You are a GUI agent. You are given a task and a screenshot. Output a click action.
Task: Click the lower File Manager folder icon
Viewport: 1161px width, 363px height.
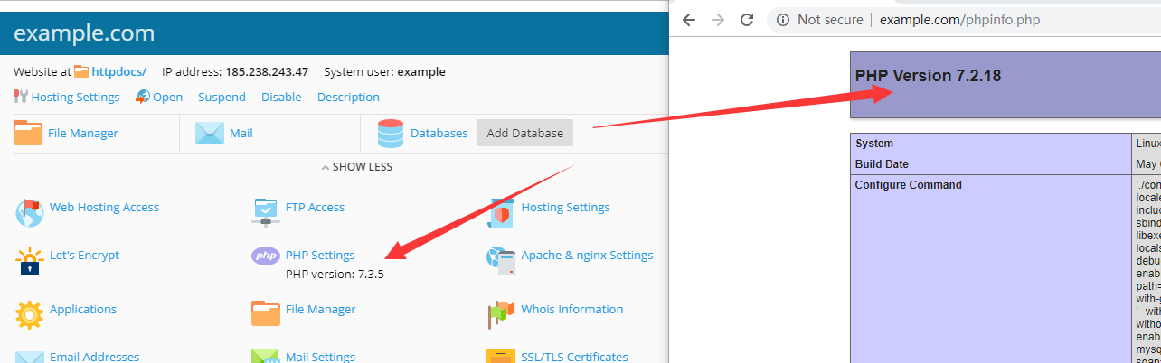pos(265,312)
